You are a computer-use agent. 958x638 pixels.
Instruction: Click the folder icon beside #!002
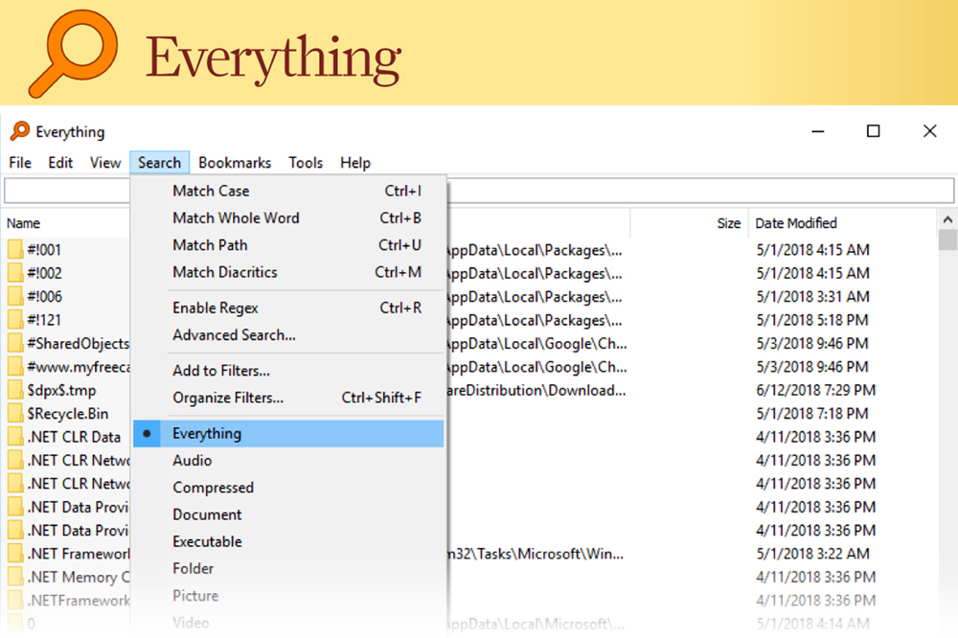pyautogui.click(x=15, y=273)
